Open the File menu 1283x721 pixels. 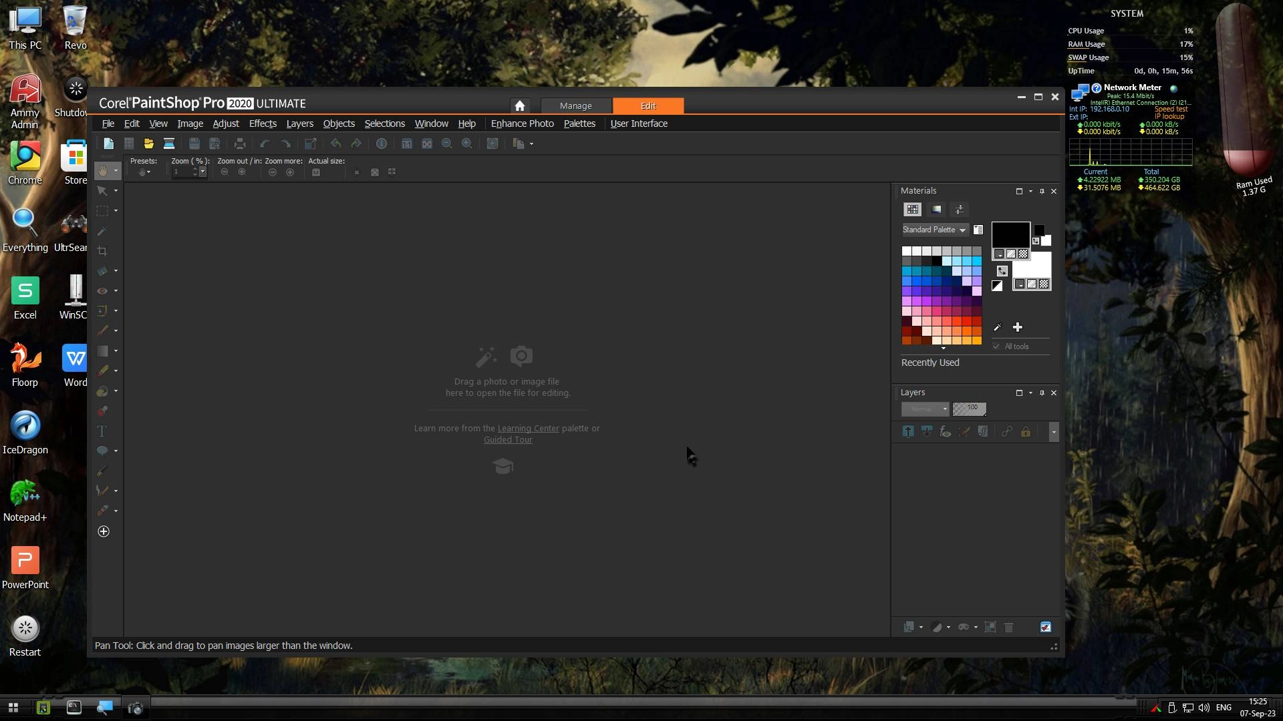pos(108,124)
